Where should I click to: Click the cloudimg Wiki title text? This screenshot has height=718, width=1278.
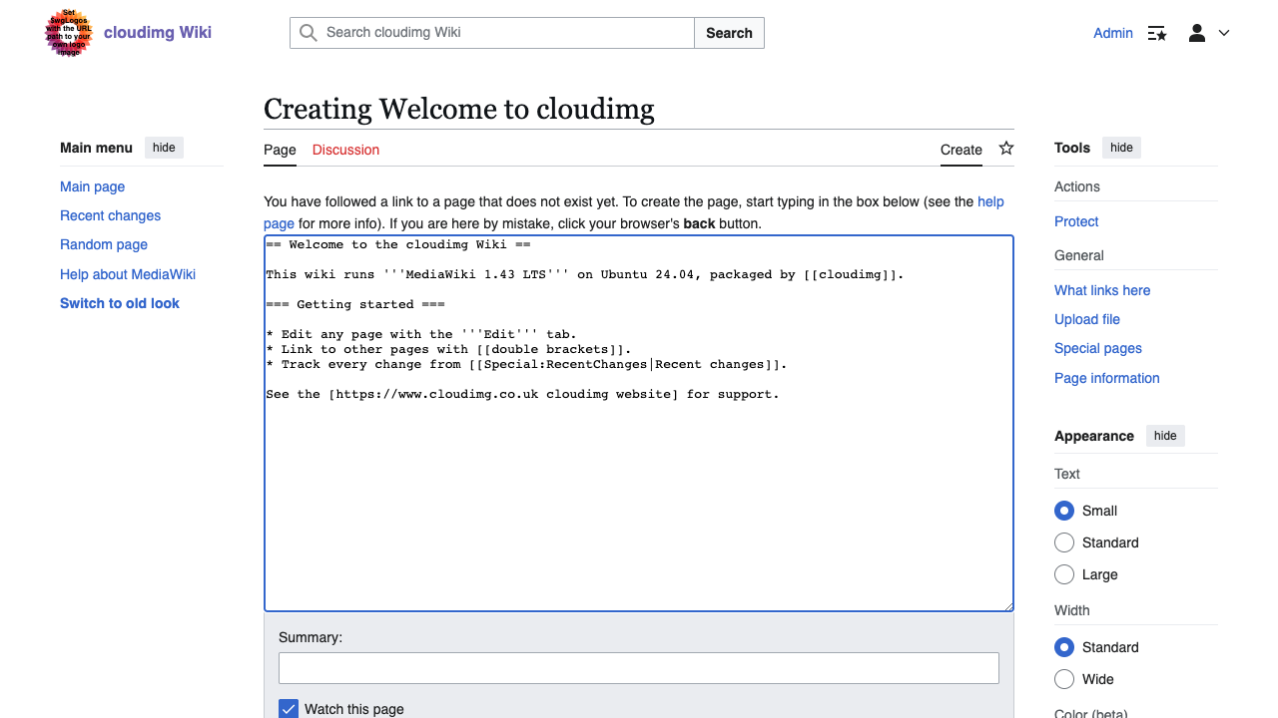158,32
